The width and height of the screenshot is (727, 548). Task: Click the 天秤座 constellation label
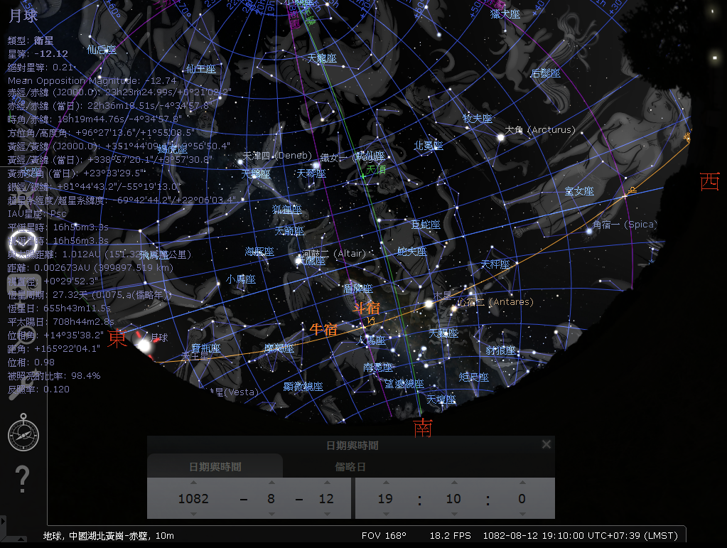[x=495, y=264]
